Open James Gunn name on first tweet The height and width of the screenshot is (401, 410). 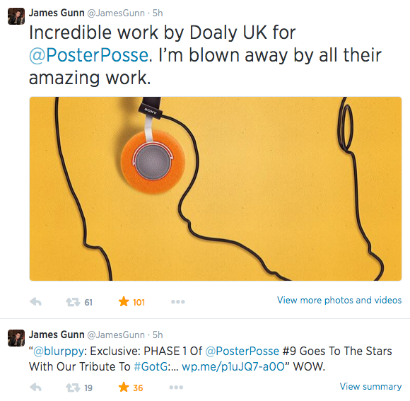click(57, 13)
